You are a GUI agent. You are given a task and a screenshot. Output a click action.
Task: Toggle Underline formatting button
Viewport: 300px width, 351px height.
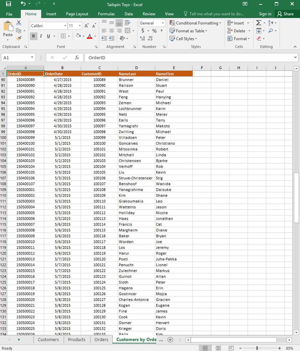point(48,36)
